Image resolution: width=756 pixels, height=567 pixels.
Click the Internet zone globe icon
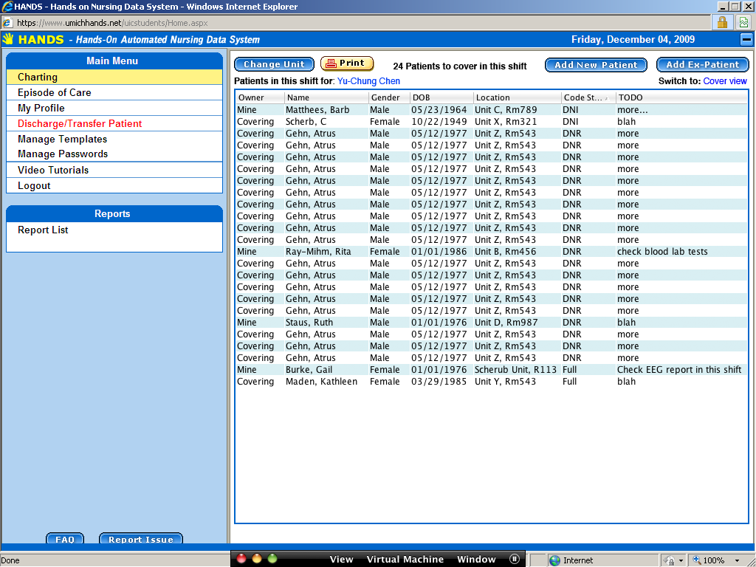coord(555,560)
